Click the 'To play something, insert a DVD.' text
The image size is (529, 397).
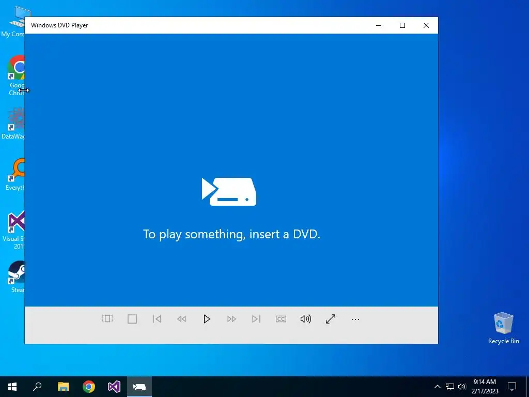tap(231, 234)
